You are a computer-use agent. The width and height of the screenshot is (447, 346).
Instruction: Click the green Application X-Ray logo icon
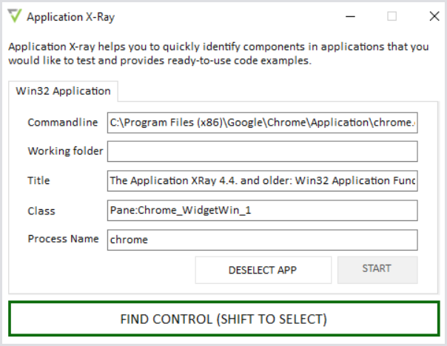pos(14,16)
